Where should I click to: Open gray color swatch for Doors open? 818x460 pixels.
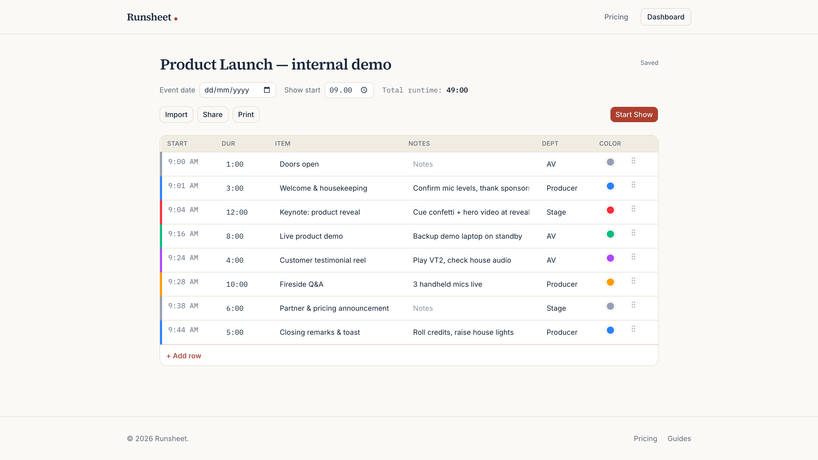tap(610, 162)
